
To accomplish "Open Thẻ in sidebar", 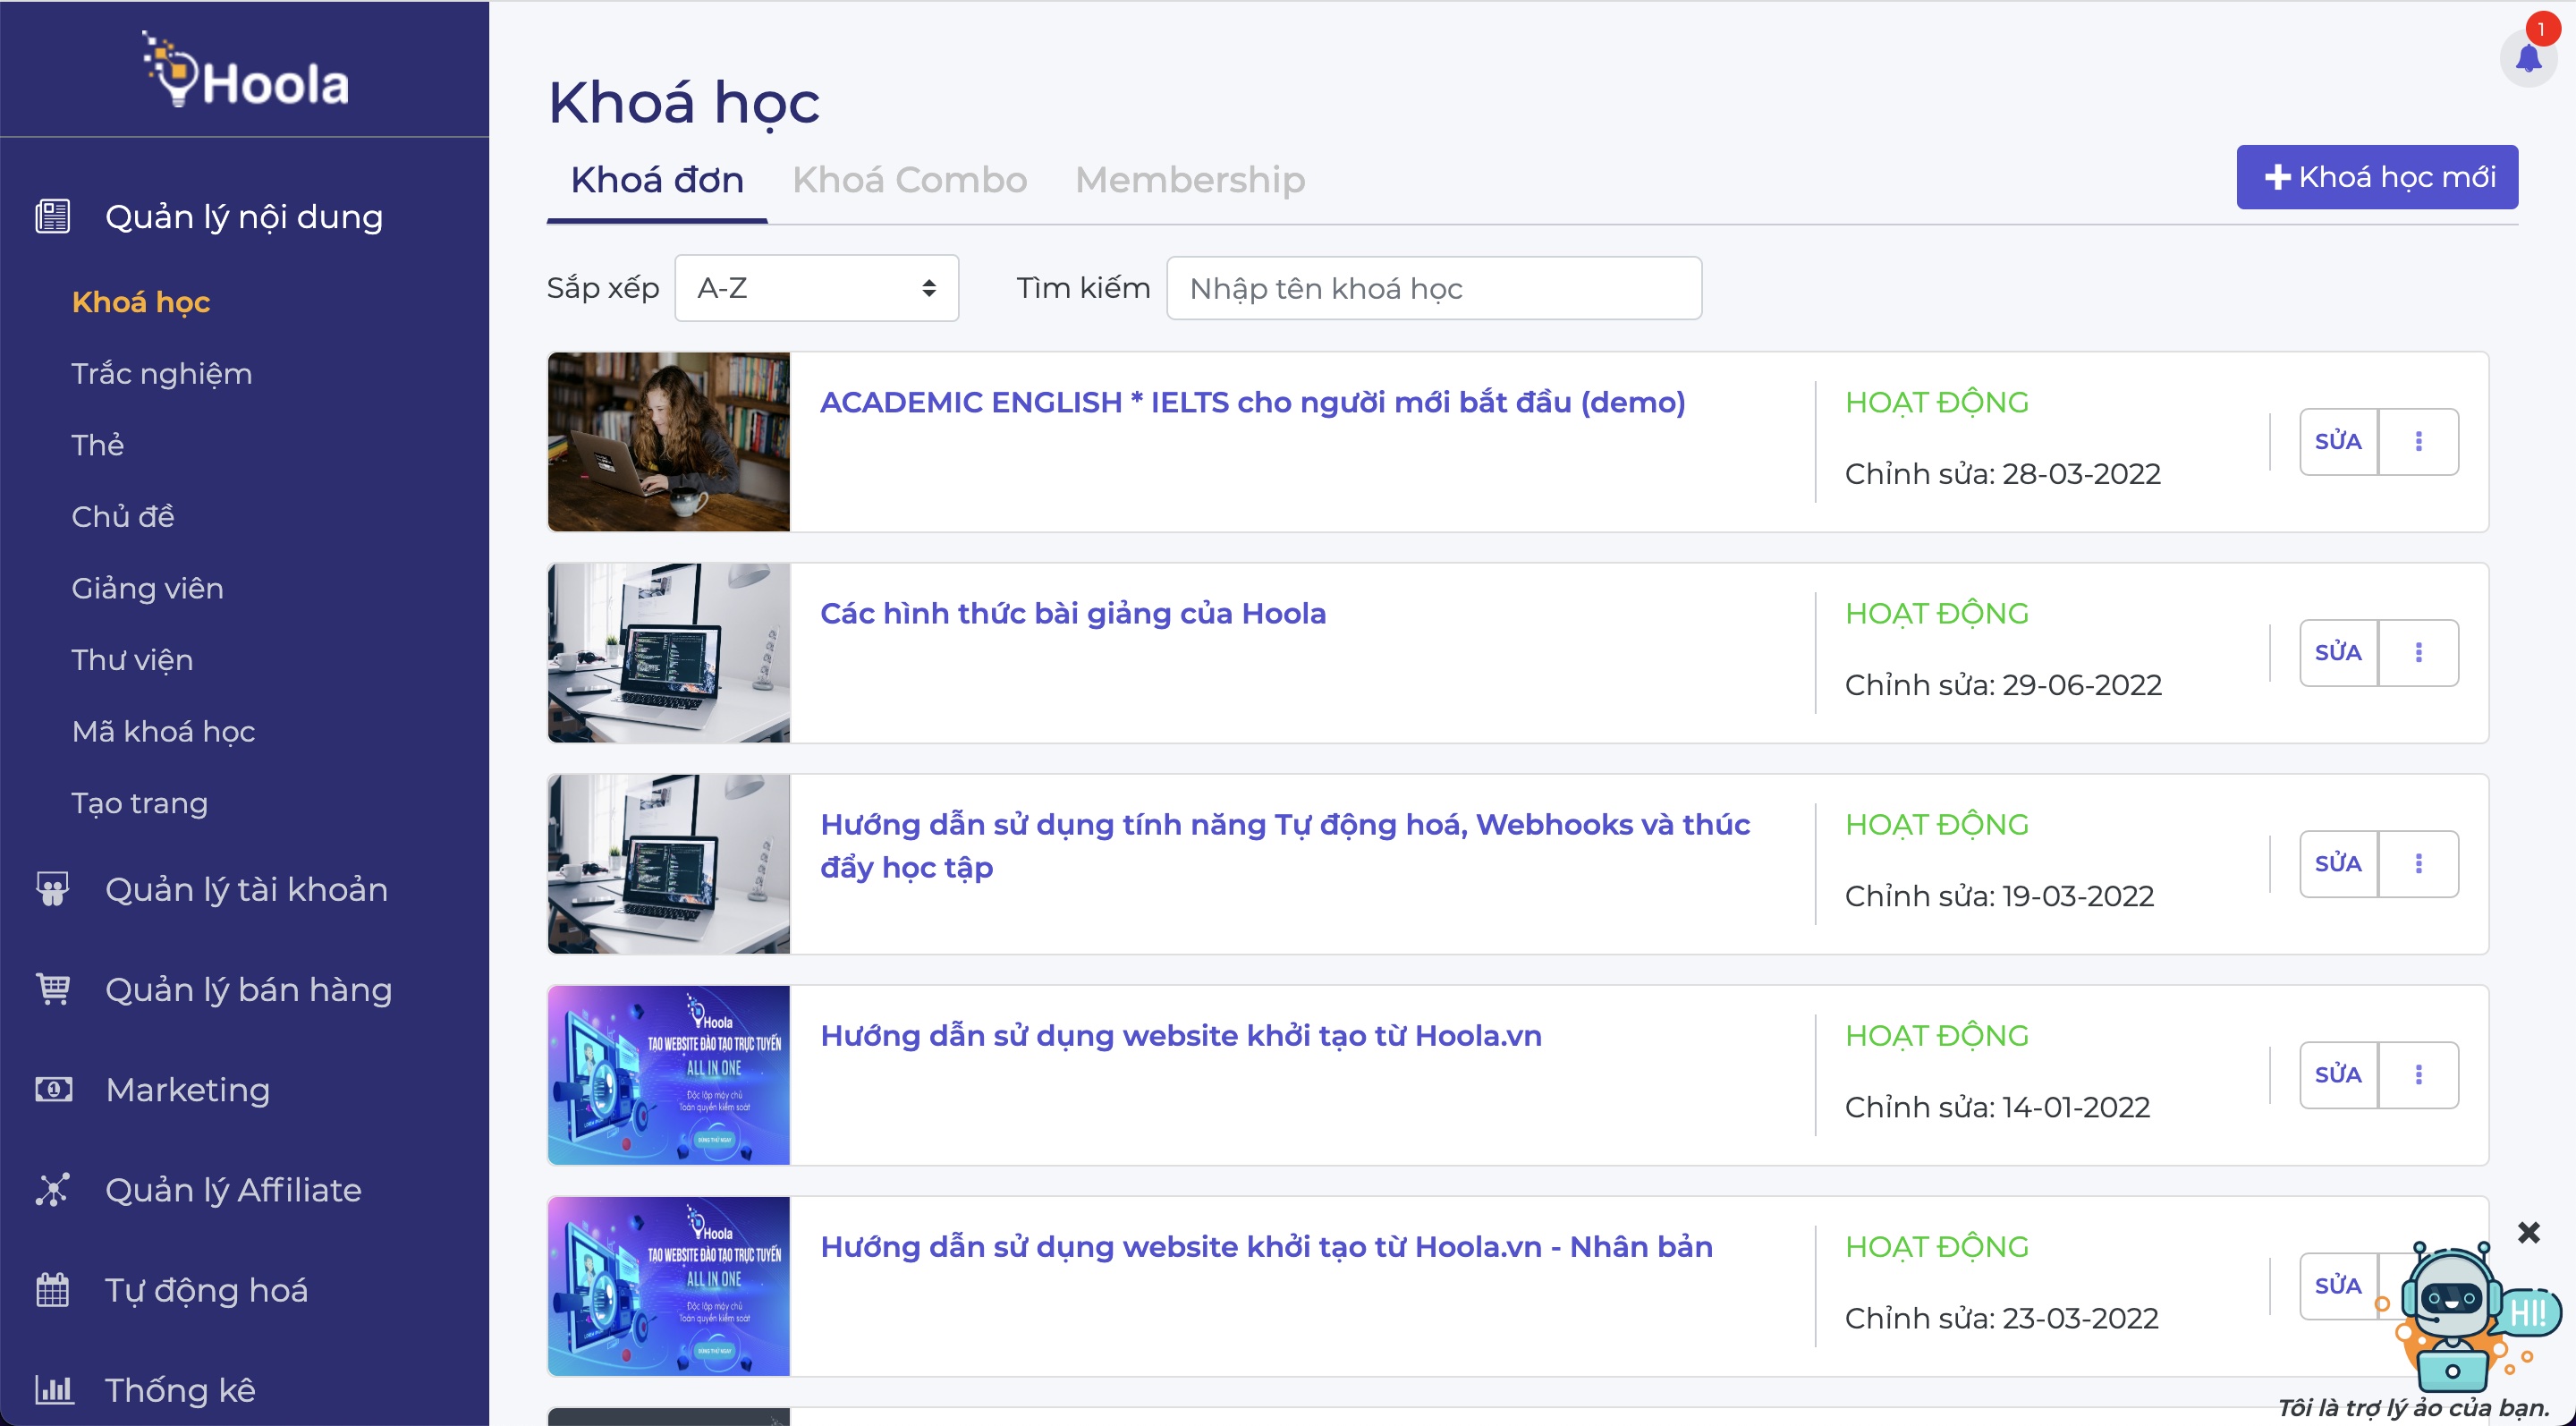I will [x=98, y=445].
